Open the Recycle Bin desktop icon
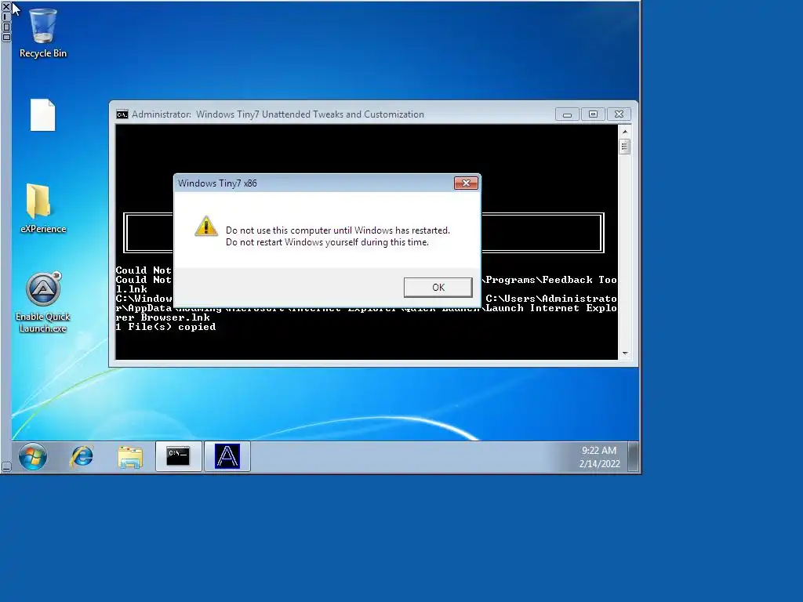Viewport: 803px width, 602px height. [x=43, y=33]
